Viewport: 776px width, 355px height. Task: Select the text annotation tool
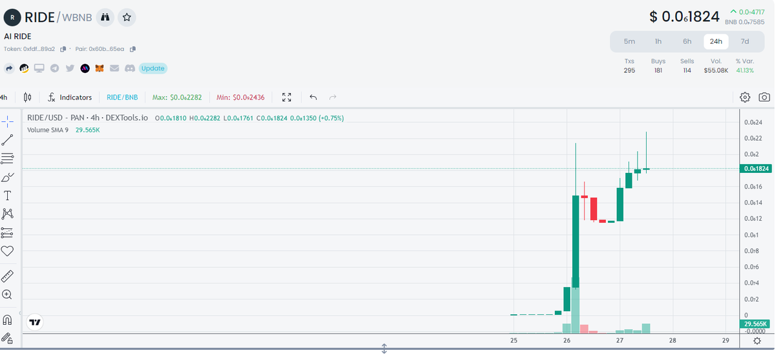point(7,196)
